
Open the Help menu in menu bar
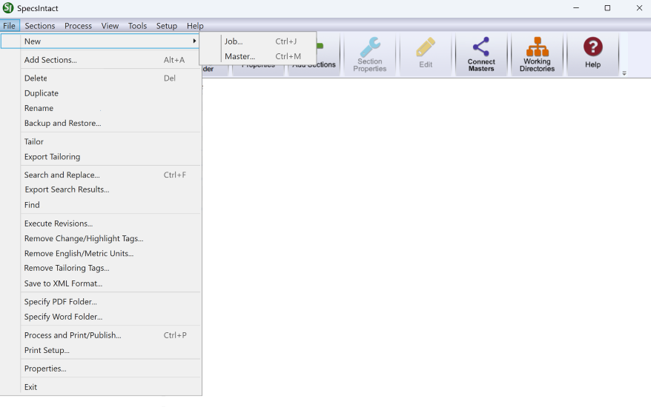[195, 26]
